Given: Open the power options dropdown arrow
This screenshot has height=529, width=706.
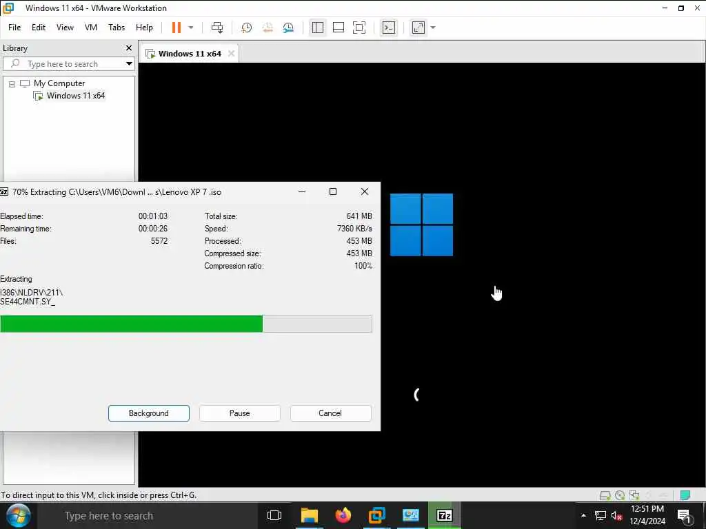Looking at the screenshot, I should click(191, 28).
